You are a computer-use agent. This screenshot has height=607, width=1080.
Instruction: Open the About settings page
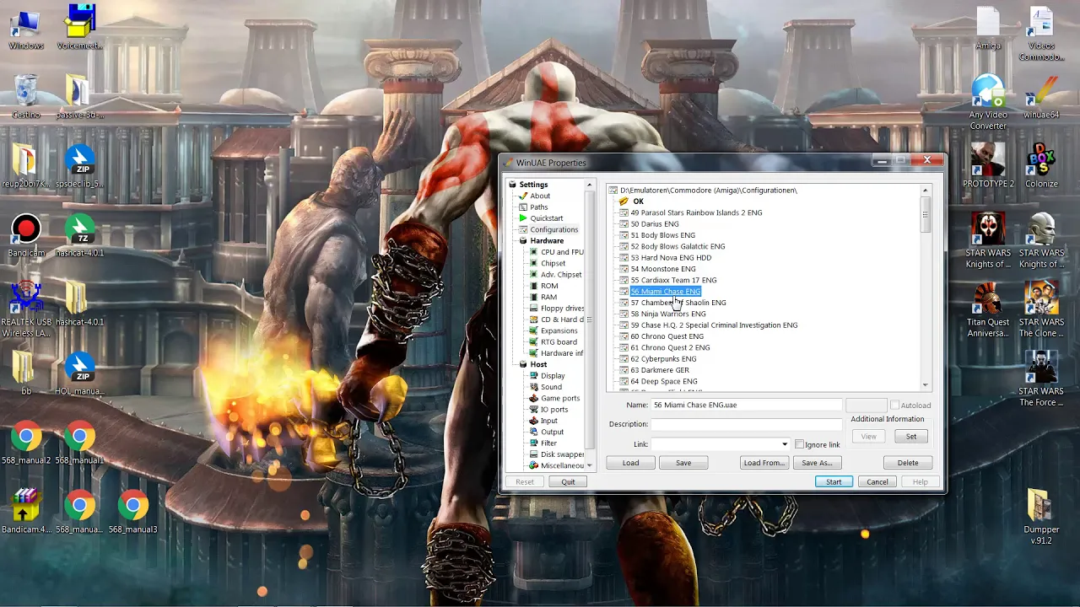coord(540,196)
